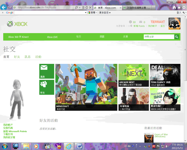Go back using the browser back arrow

pyautogui.click(x=4, y=7)
